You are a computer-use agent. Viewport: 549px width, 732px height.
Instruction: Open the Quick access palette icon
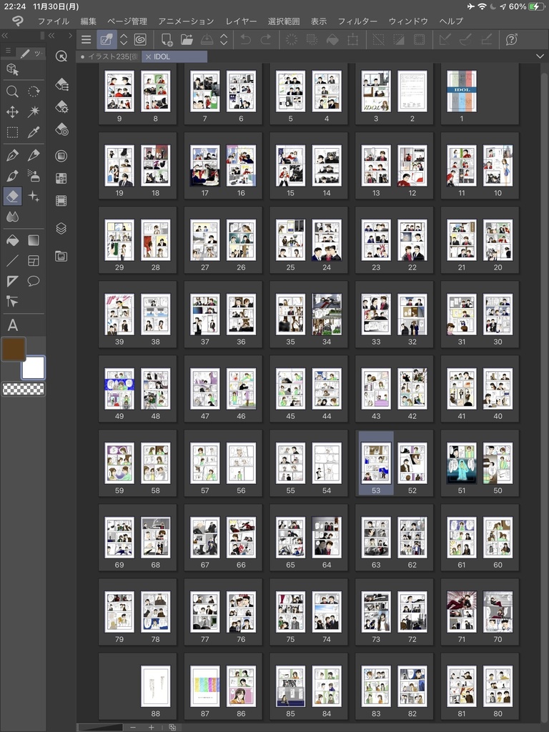pos(61,56)
